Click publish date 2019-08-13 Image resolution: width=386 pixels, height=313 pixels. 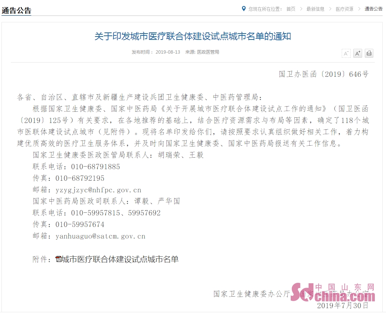tap(168, 52)
